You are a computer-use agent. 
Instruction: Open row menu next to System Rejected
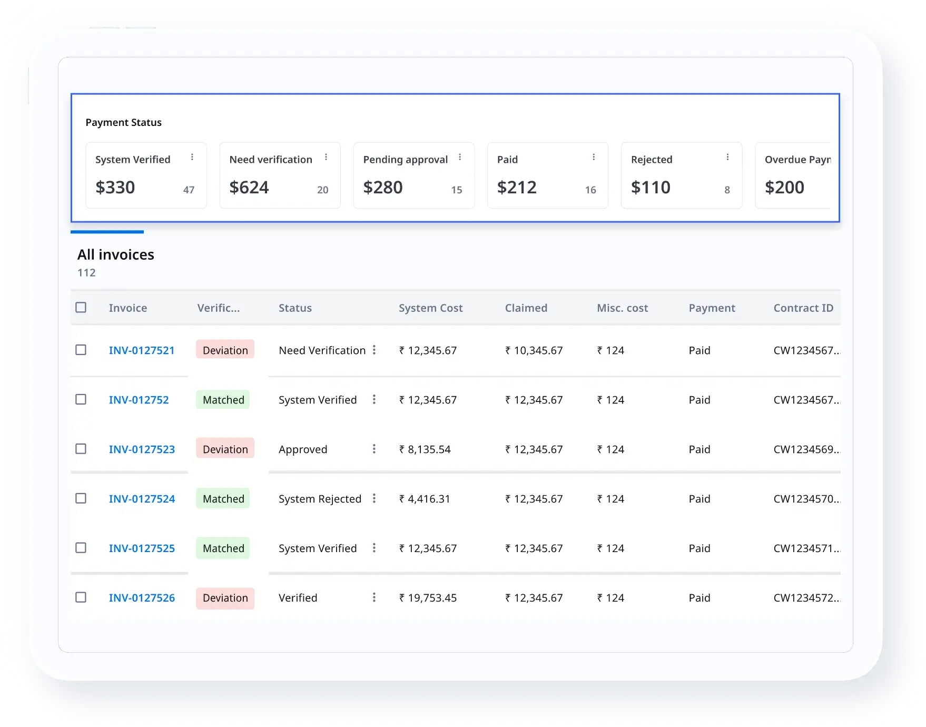point(374,498)
